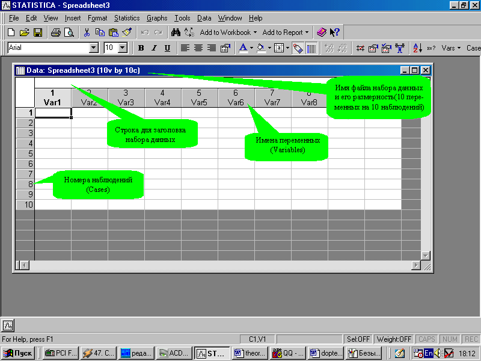Click the Replace icon next to binoculars
Image resolution: width=481 pixels, height=361 pixels.
[x=189, y=32]
